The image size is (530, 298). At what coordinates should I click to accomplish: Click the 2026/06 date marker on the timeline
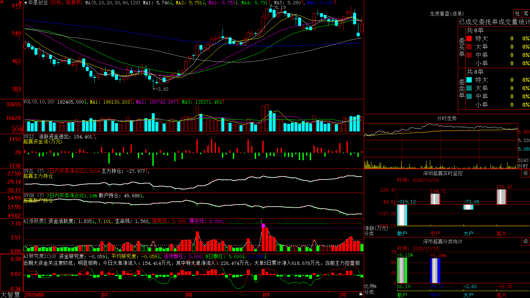pos(35,295)
